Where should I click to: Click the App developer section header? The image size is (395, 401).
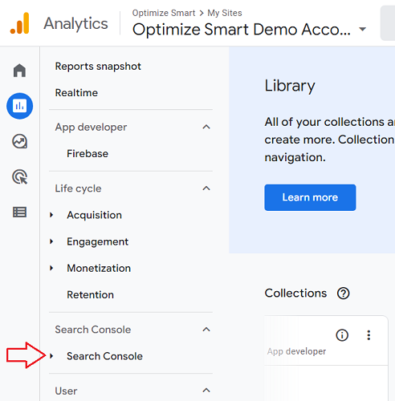(91, 128)
